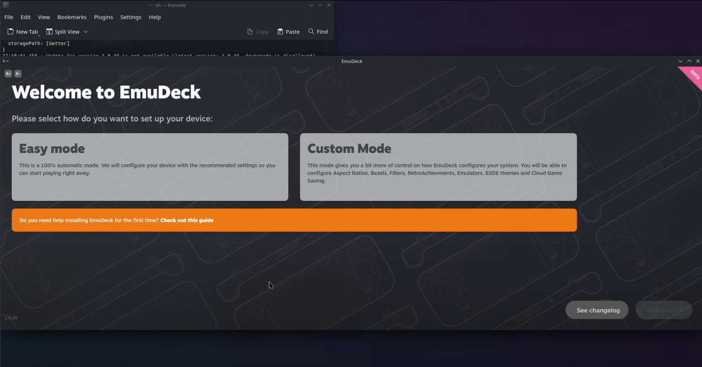Select the Easy mode setup card
702x367 pixels.
coord(150,167)
